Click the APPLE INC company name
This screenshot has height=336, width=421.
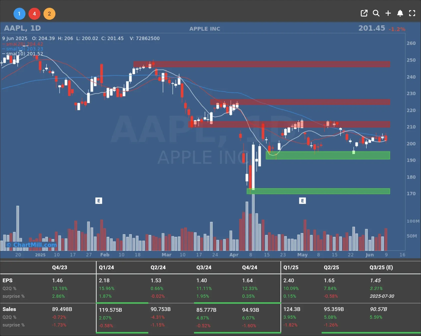[x=205, y=29]
